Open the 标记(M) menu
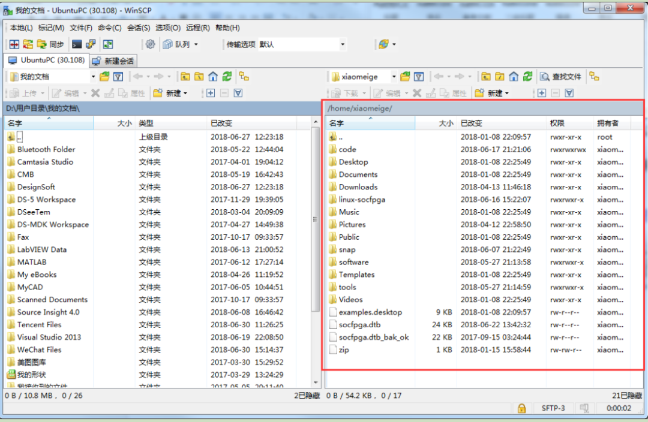 (x=51, y=28)
